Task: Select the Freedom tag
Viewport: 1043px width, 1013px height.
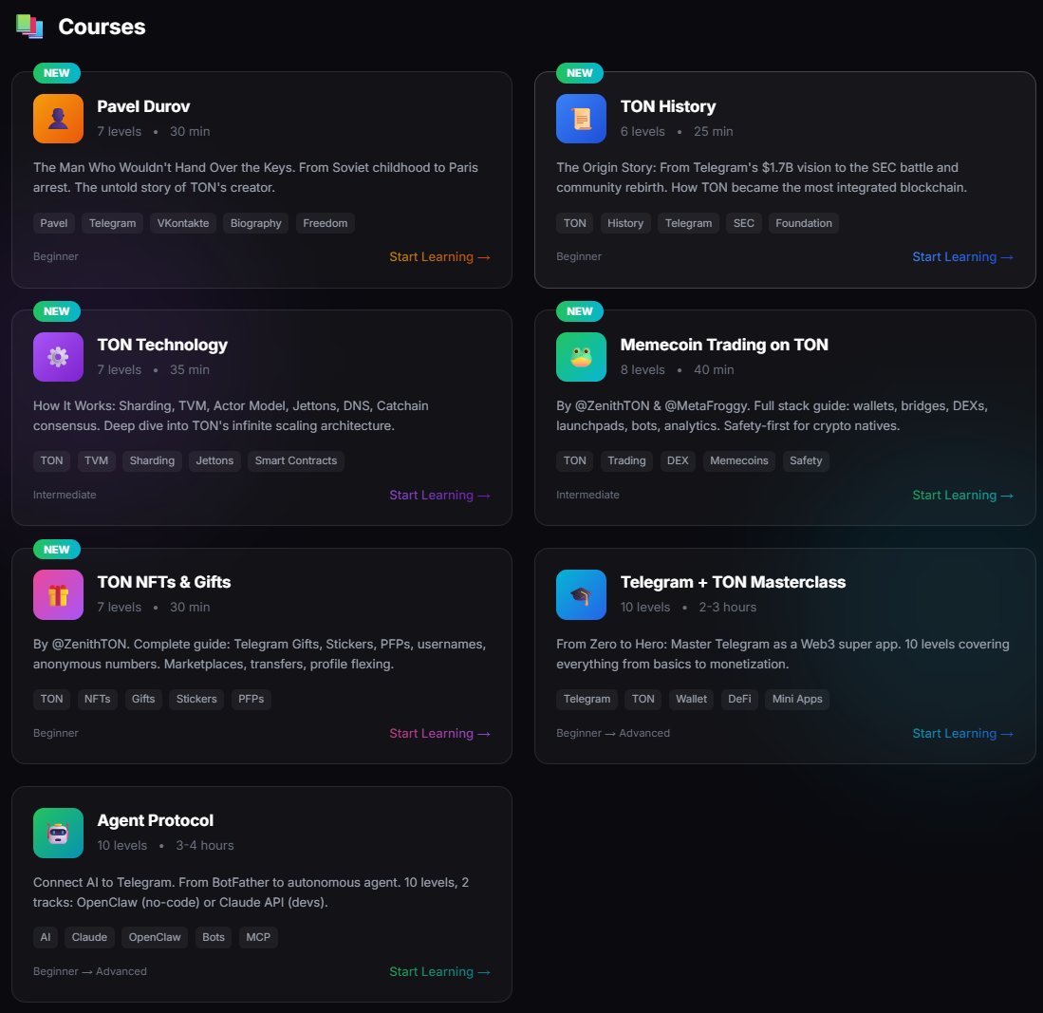Action: [326, 223]
